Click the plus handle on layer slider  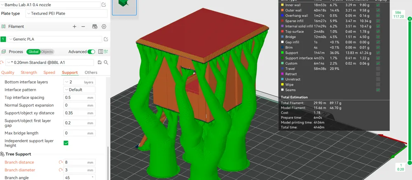[410, 19]
